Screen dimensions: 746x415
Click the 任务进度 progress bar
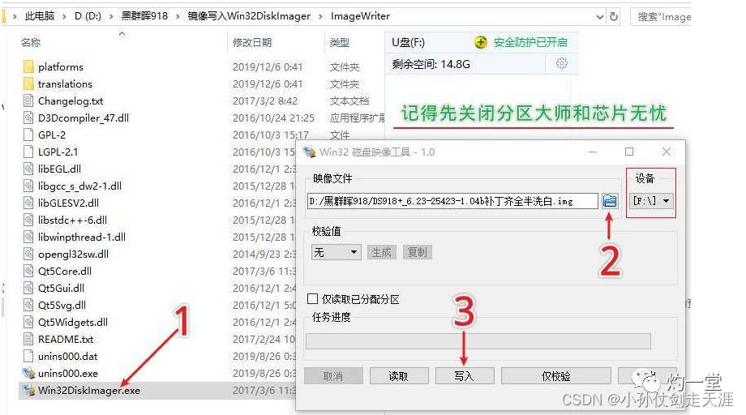[x=478, y=341]
